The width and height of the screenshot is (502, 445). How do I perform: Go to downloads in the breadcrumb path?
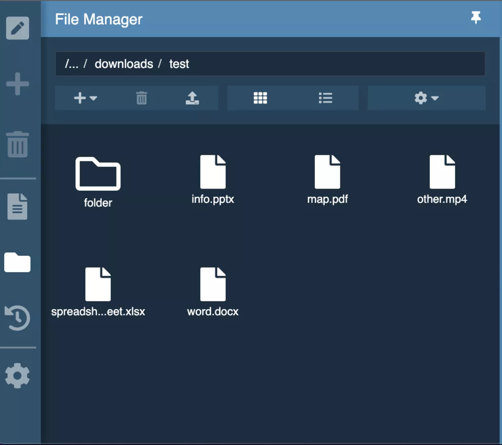tap(124, 64)
